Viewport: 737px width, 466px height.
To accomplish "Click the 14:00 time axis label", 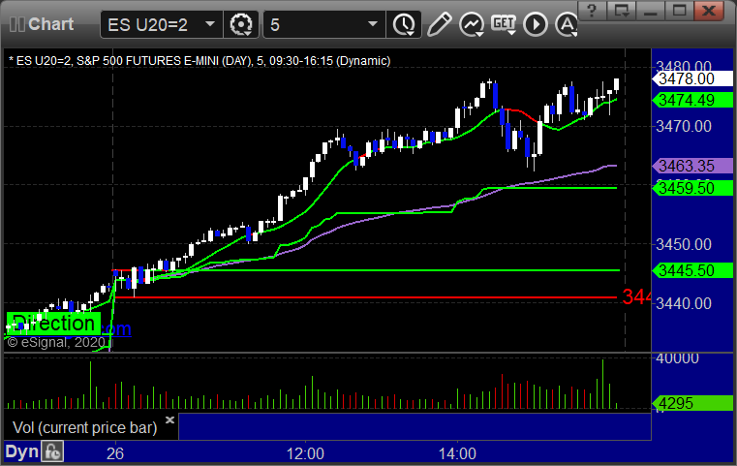I will point(457,453).
